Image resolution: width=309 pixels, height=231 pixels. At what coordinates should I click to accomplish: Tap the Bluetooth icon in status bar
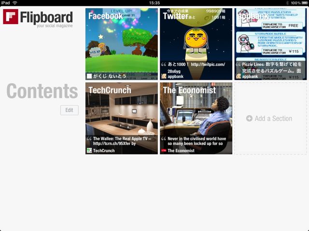[x=287, y=3]
